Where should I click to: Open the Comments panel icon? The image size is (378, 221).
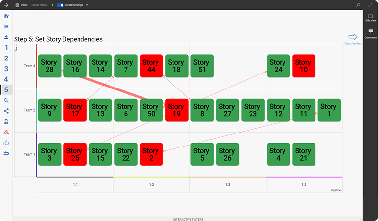370,33
